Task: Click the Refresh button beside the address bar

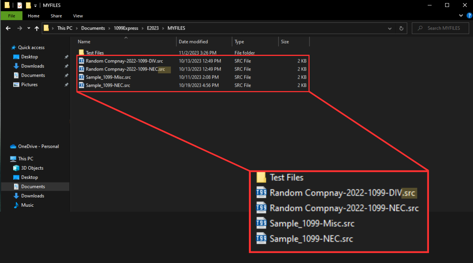Action: pyautogui.click(x=401, y=28)
